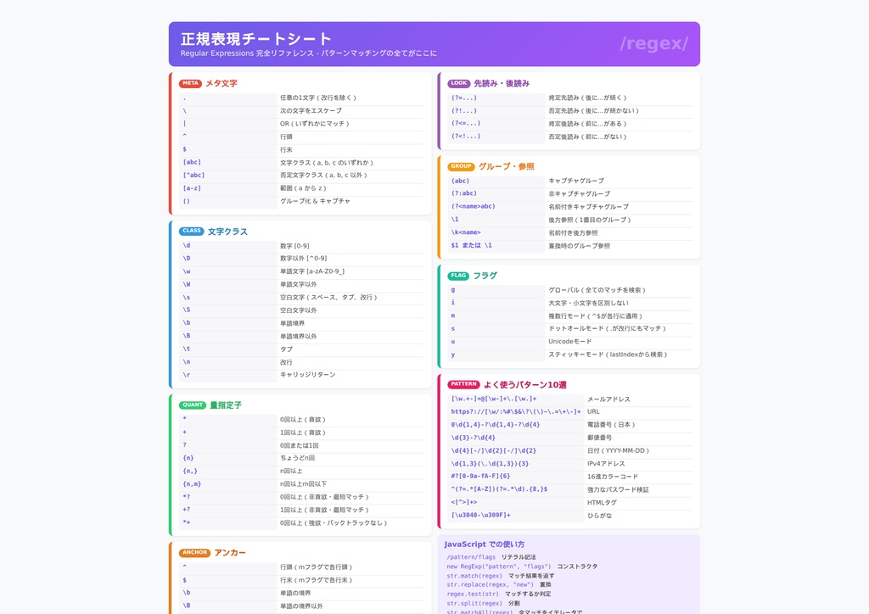This screenshot has height=614, width=869.
Task: Click the URL pattern entry
Action: pyautogui.click(x=569, y=411)
